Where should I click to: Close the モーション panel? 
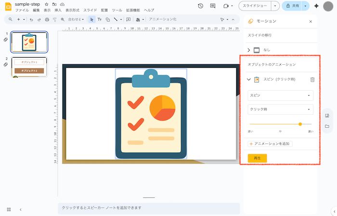pyautogui.click(x=311, y=22)
